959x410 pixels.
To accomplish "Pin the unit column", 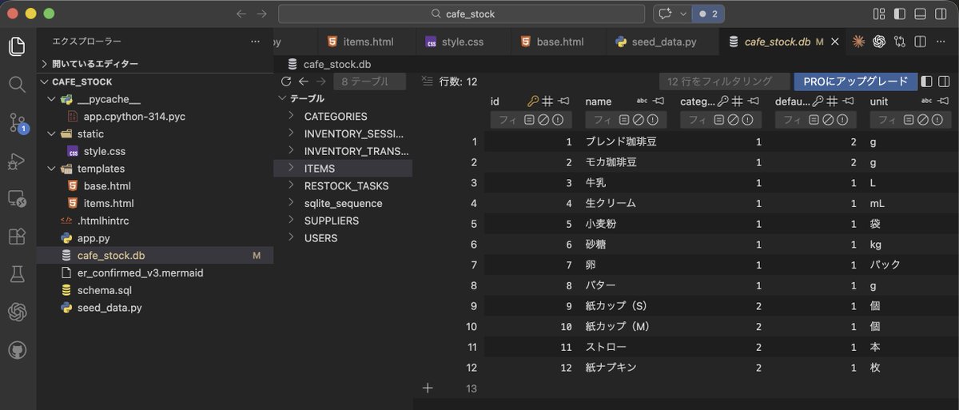I will (x=945, y=102).
